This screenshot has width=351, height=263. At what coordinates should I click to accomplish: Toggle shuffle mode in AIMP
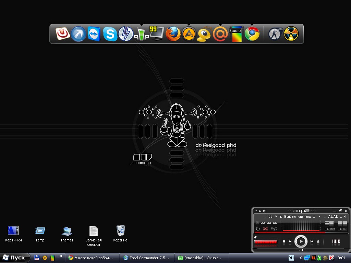pyautogui.click(x=265, y=229)
